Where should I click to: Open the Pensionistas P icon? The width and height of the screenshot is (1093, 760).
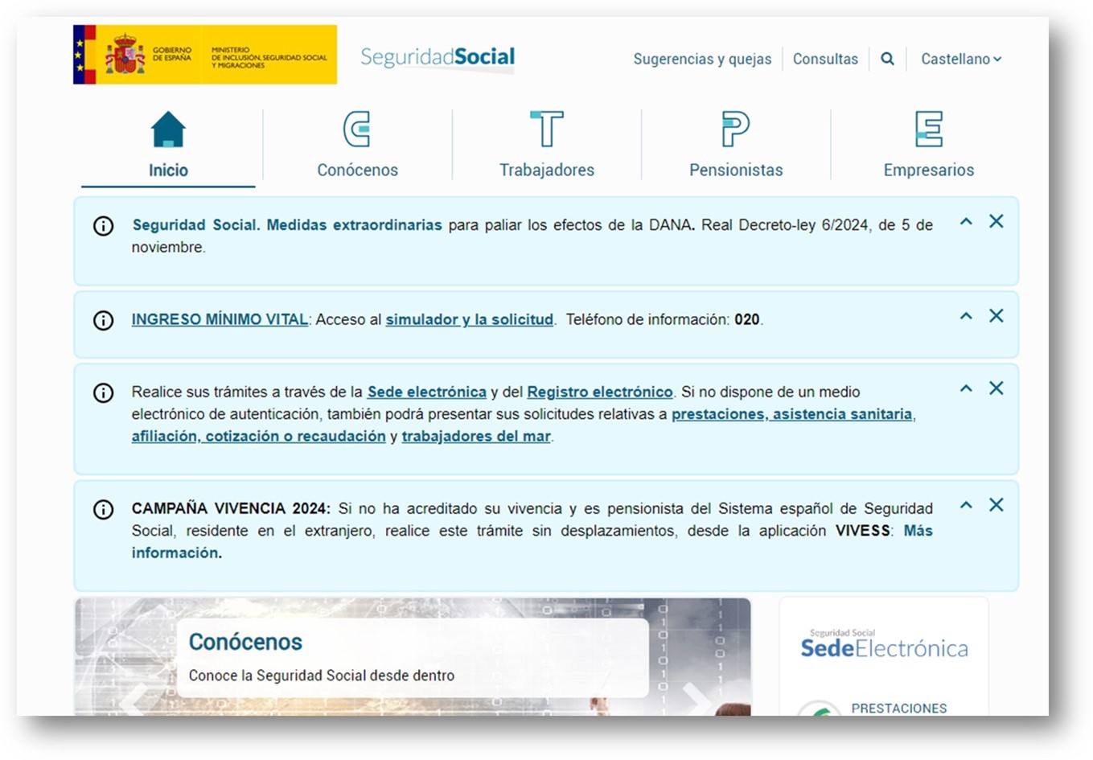click(x=735, y=129)
